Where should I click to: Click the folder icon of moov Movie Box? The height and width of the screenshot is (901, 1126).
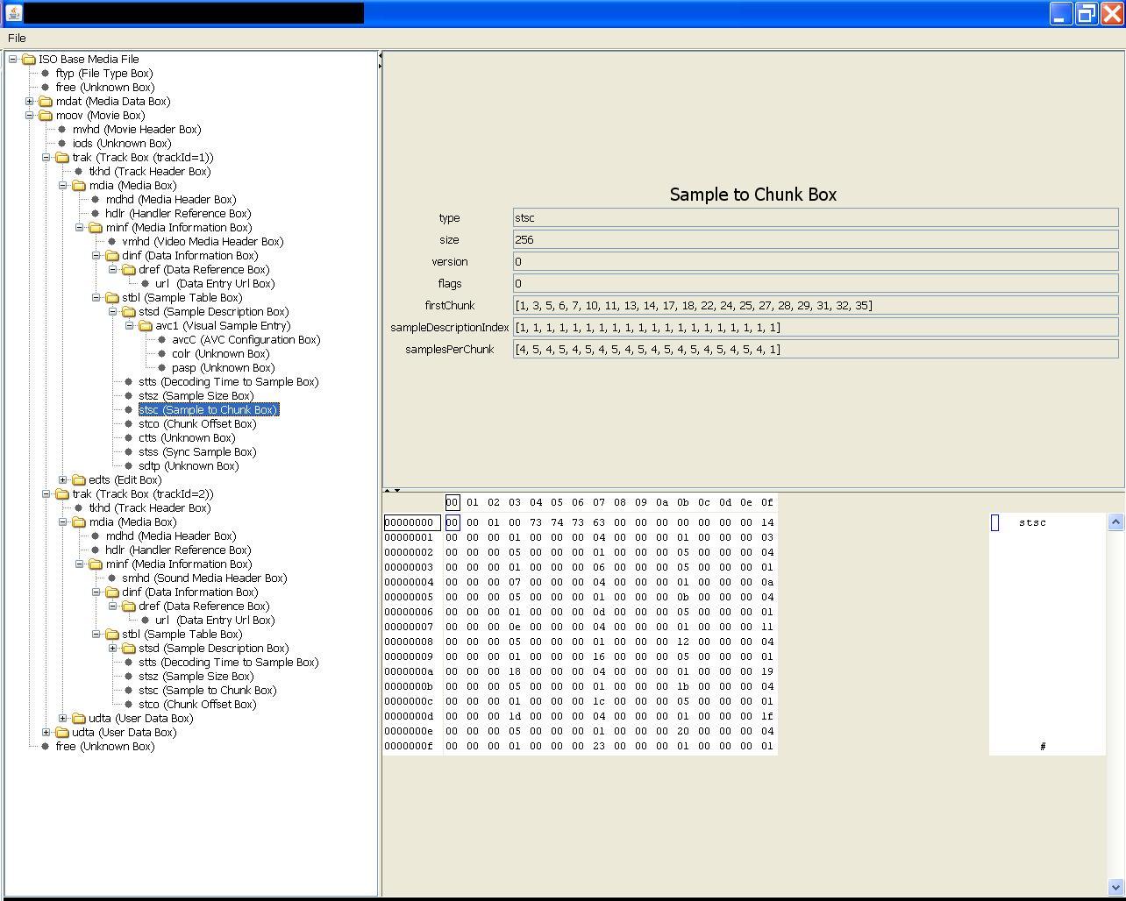click(46, 115)
